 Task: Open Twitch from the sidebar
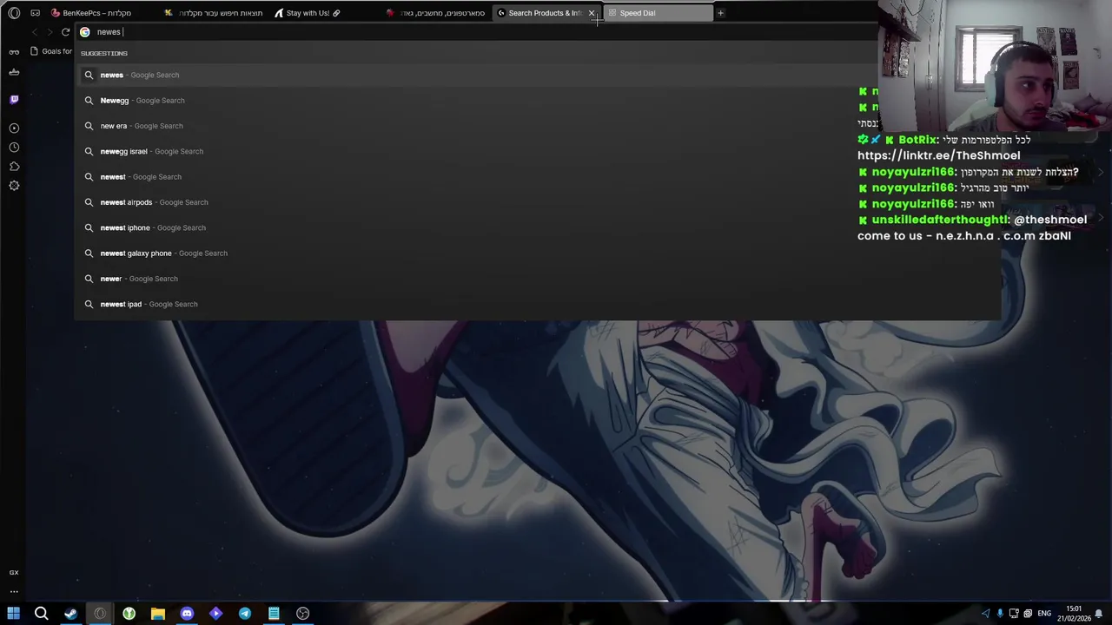[x=14, y=99]
